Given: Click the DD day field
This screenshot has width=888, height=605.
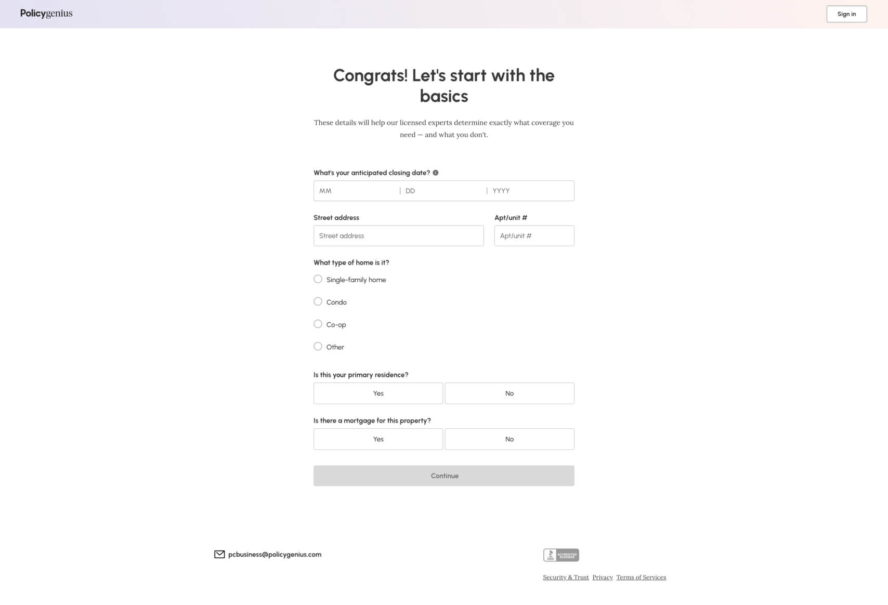Looking at the screenshot, I should click(443, 191).
